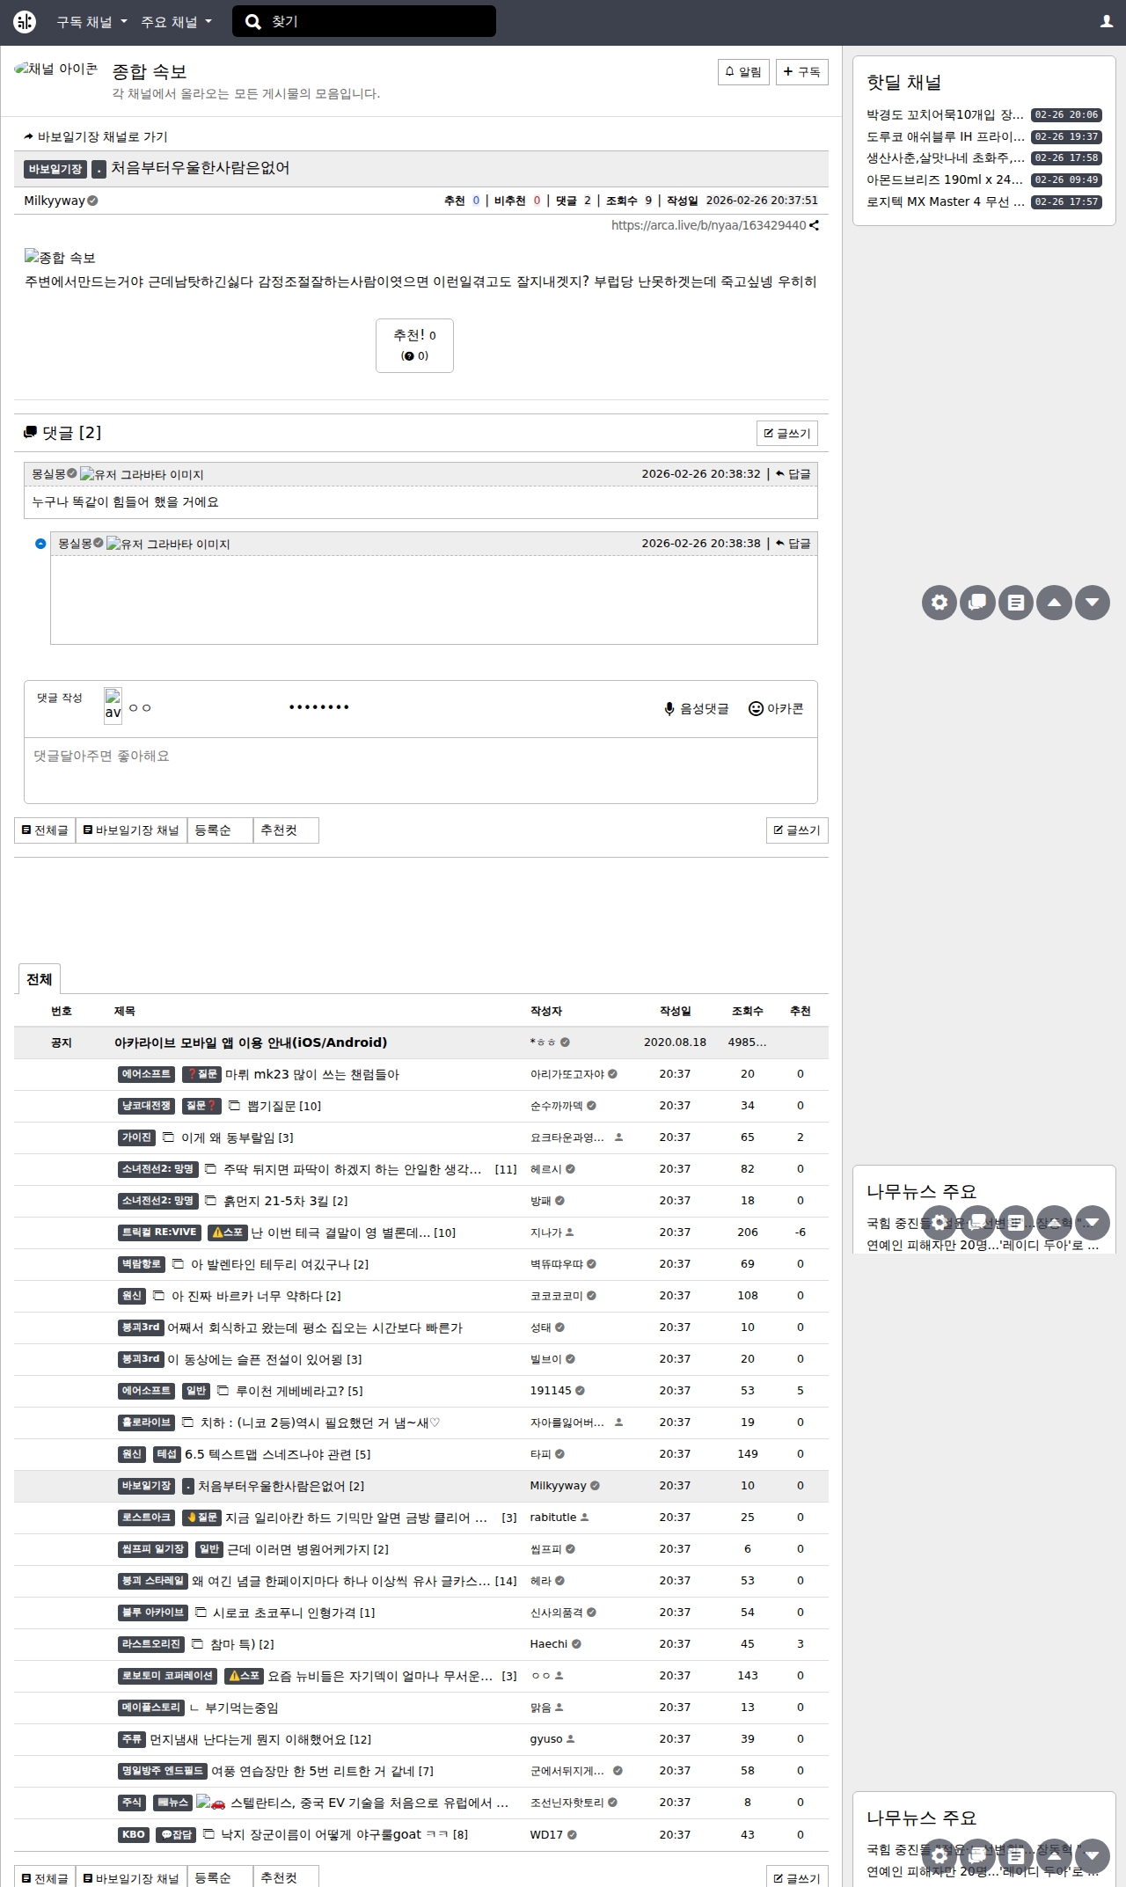Open notice 아카라이브 모바일 앱 이용 안내
This screenshot has height=1887, width=1126.
tap(251, 1042)
